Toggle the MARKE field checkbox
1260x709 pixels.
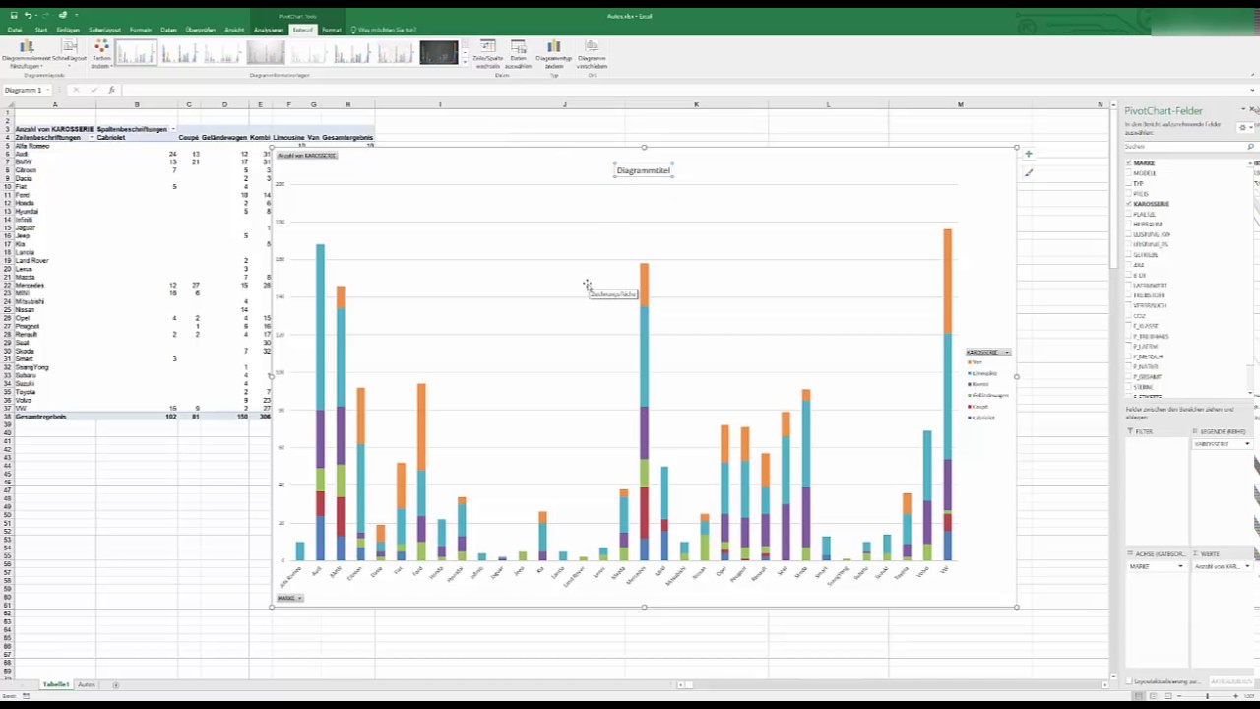1129,163
